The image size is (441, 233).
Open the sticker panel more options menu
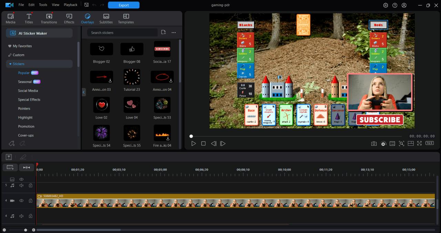[174, 32]
